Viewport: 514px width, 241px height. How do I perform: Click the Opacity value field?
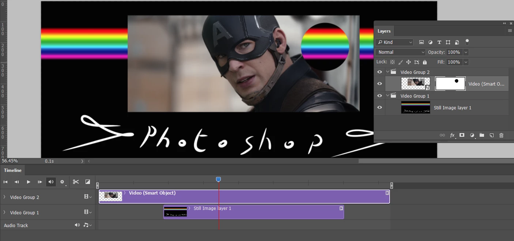[454, 52]
